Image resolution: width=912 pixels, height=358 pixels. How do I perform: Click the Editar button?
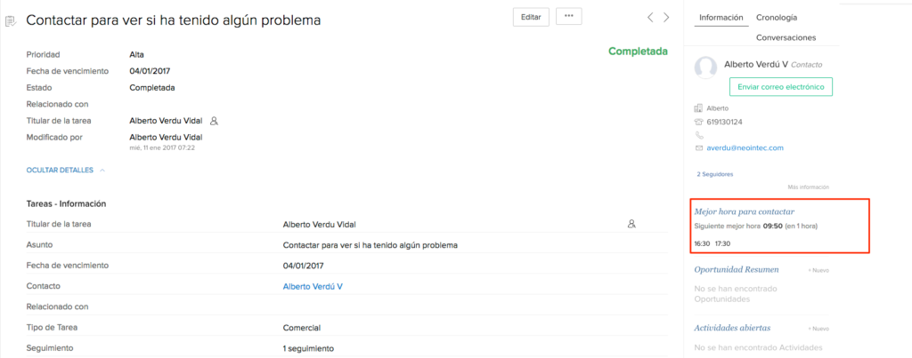(531, 17)
